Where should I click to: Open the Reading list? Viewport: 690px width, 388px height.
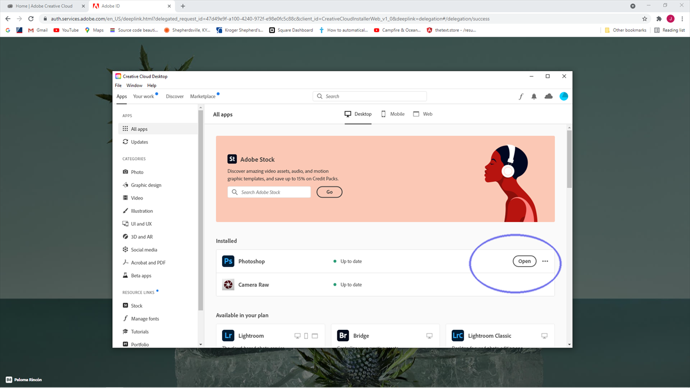tap(670, 30)
